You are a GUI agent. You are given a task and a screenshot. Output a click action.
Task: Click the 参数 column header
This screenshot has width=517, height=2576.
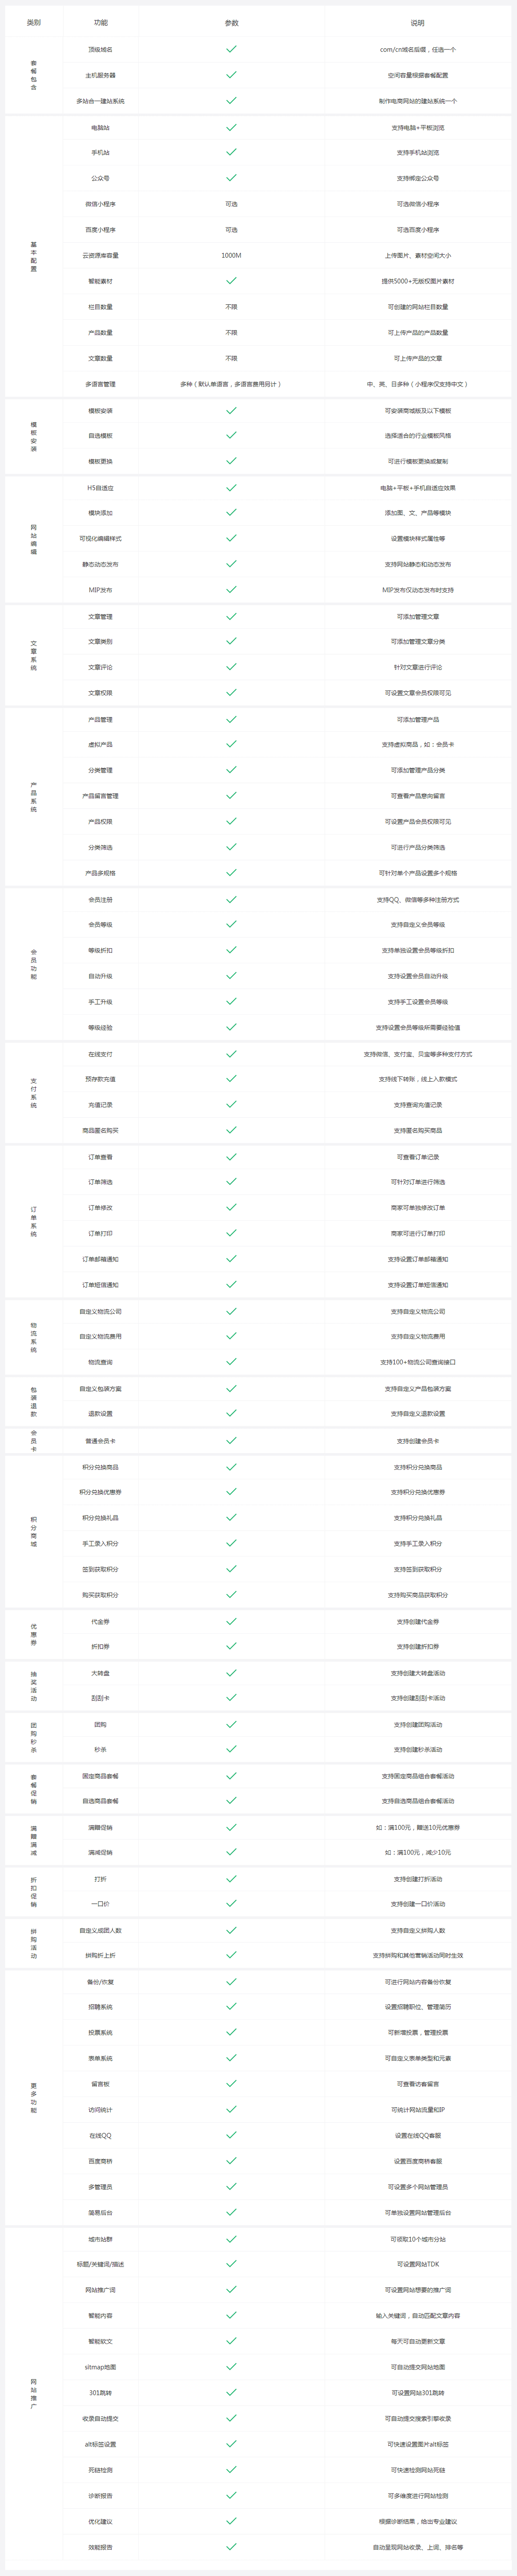231,22
